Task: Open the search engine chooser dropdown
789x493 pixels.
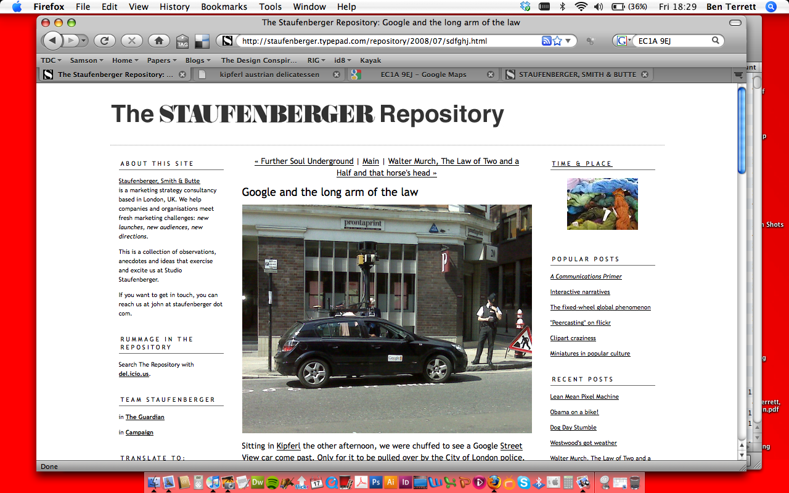Action: pos(624,41)
